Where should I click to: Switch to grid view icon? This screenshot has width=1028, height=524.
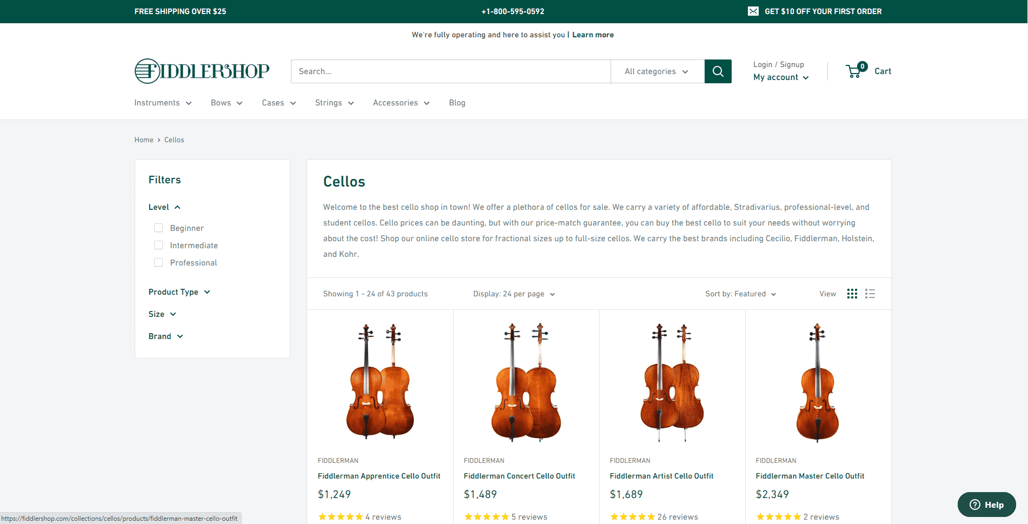pyautogui.click(x=852, y=294)
